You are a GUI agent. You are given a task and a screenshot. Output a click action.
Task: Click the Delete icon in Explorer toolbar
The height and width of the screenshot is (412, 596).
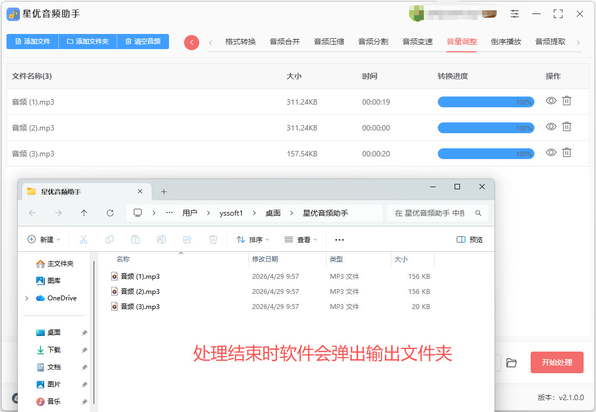[x=213, y=239]
